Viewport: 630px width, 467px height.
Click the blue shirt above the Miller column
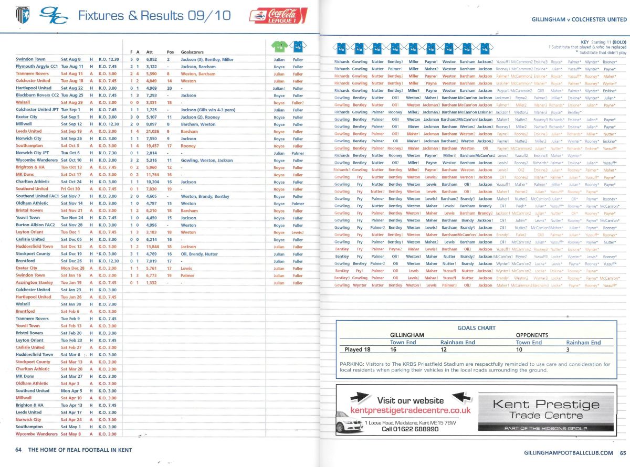coord(413,48)
